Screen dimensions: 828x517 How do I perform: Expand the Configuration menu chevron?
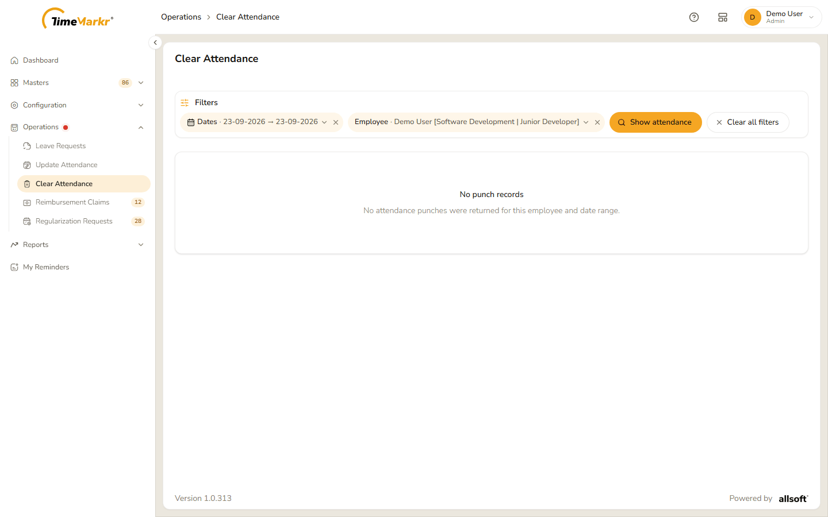[x=141, y=105]
